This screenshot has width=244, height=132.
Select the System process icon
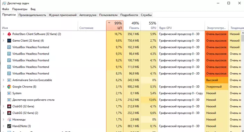(x=9, y=93)
